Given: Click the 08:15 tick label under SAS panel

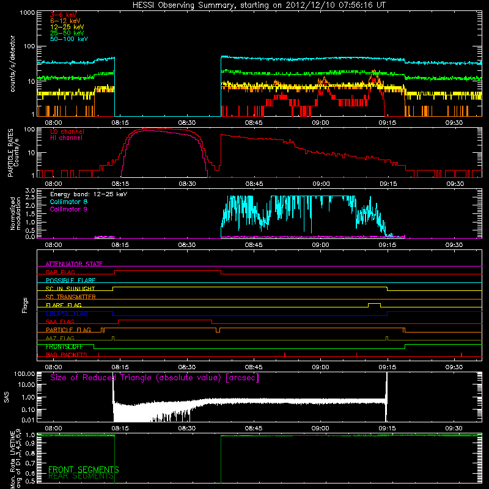Looking at the screenshot, I should [x=120, y=428].
